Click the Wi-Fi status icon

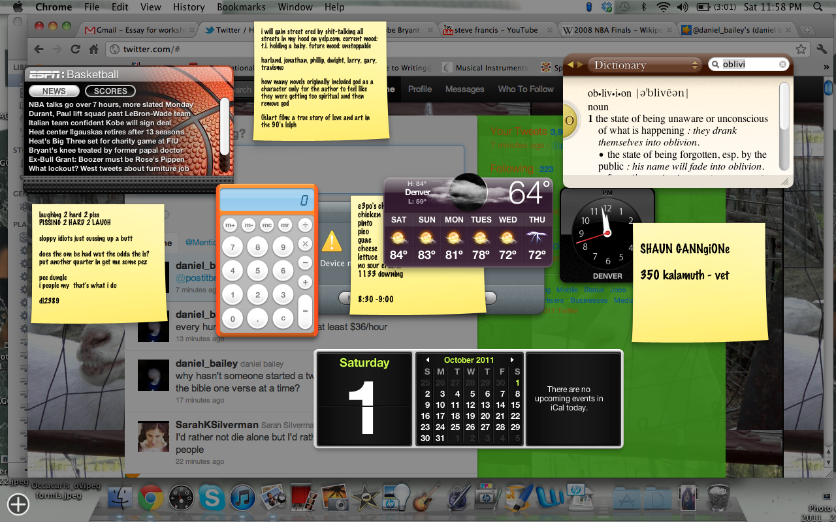pos(664,7)
